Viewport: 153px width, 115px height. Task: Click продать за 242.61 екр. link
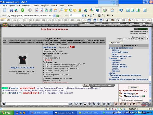point(22,67)
